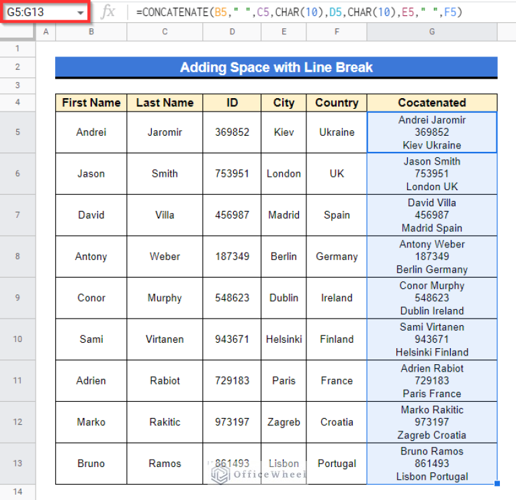Select the 'First Name' header cell
This screenshot has width=516, height=500.
[x=91, y=103]
